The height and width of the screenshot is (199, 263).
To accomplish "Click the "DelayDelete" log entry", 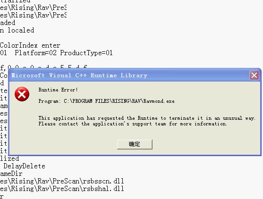I will point(25,166).
